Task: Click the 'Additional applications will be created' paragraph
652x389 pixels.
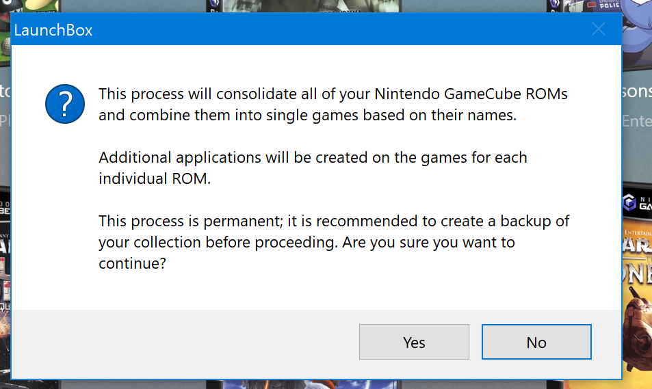Action: (313, 168)
